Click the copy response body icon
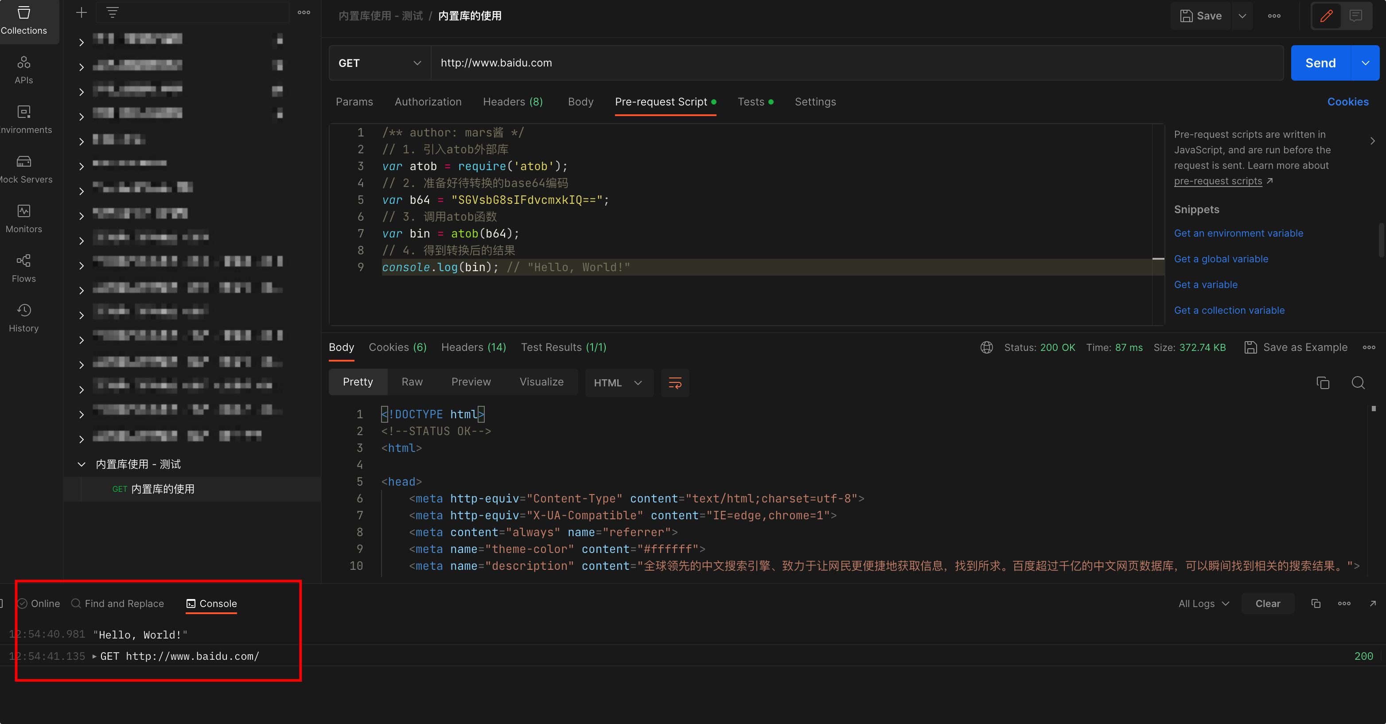Screen dimensions: 1386x724 1323,382
